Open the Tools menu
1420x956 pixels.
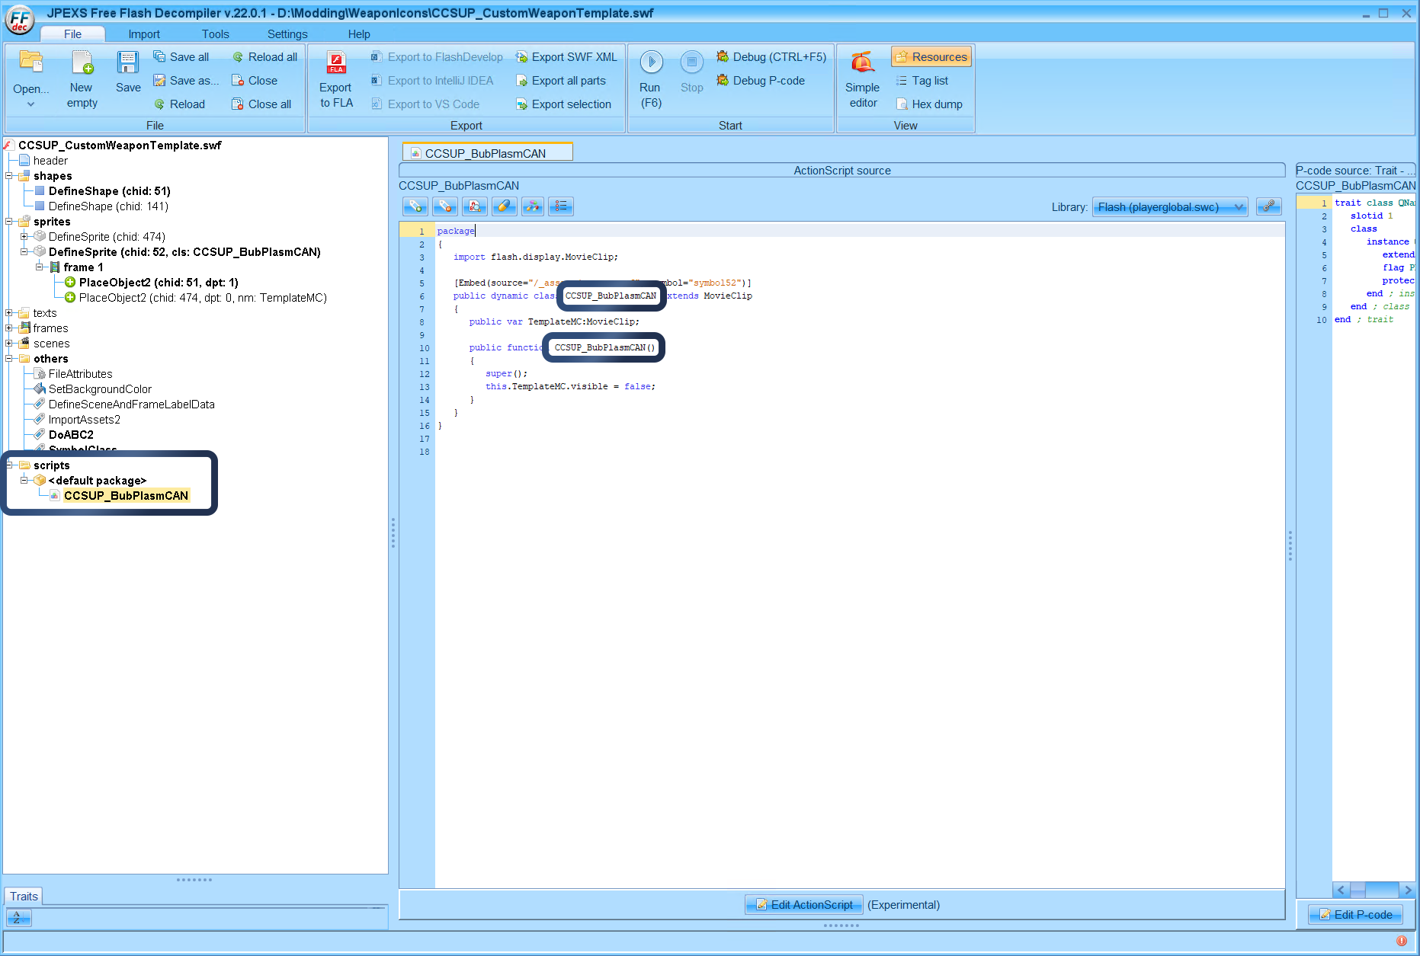coord(215,34)
